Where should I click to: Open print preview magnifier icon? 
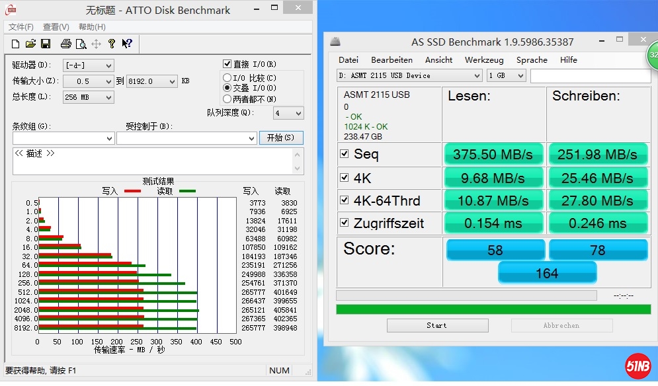(81, 44)
